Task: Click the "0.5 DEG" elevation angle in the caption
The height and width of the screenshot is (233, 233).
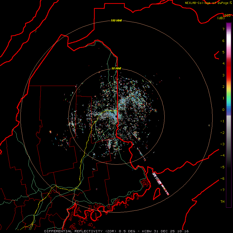Action: coord(127,231)
